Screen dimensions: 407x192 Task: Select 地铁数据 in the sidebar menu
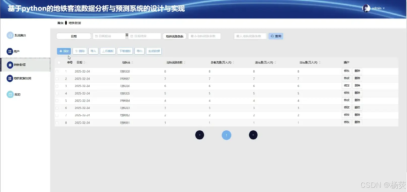pyautogui.click(x=25, y=65)
